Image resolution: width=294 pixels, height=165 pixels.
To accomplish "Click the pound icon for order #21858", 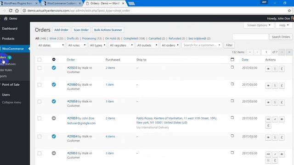I will 282,103.
